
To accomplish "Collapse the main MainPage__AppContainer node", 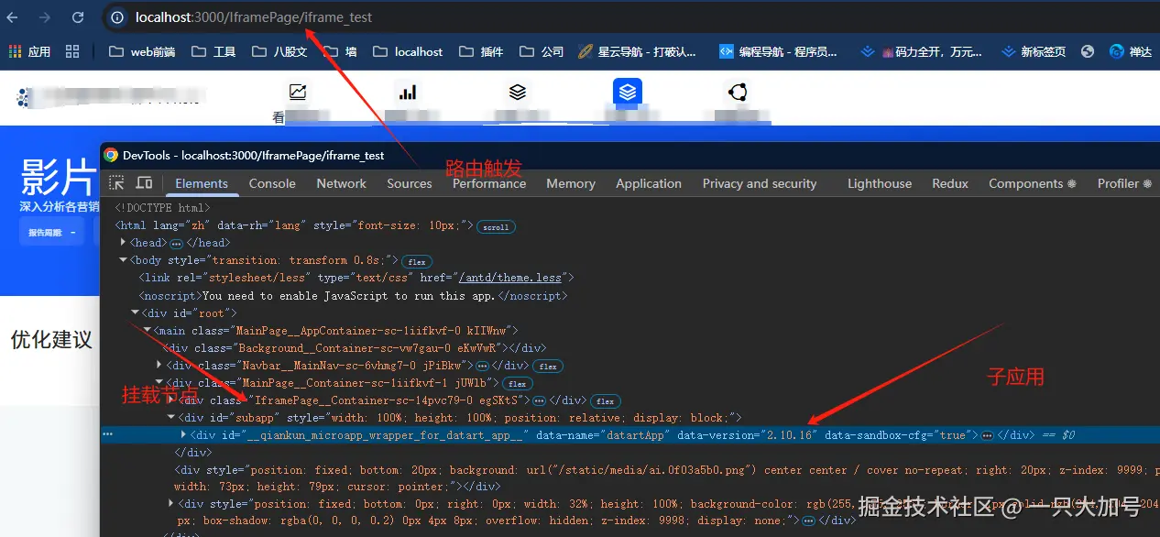I will tap(148, 331).
